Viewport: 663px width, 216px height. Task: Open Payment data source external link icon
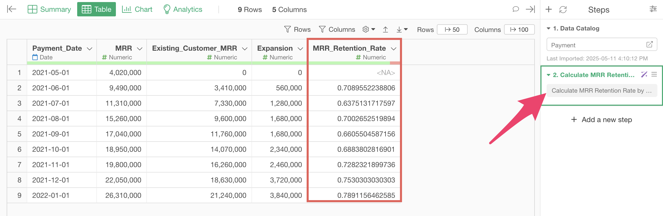point(649,45)
